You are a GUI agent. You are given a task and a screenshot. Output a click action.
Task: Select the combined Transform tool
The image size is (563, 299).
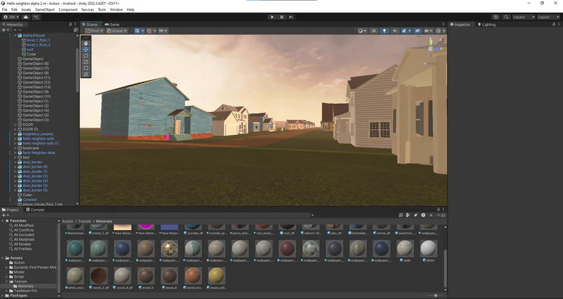86,74
